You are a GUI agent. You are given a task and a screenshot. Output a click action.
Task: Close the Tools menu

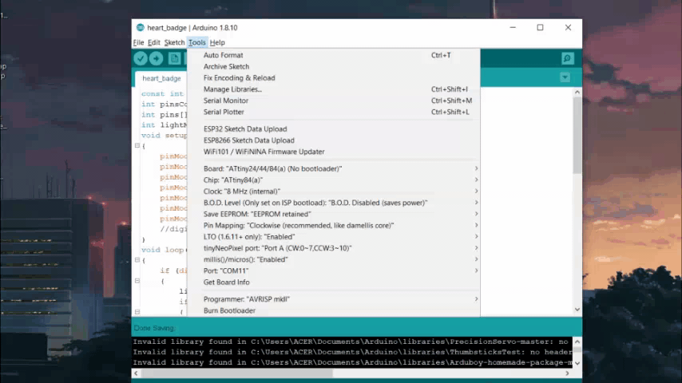click(196, 42)
